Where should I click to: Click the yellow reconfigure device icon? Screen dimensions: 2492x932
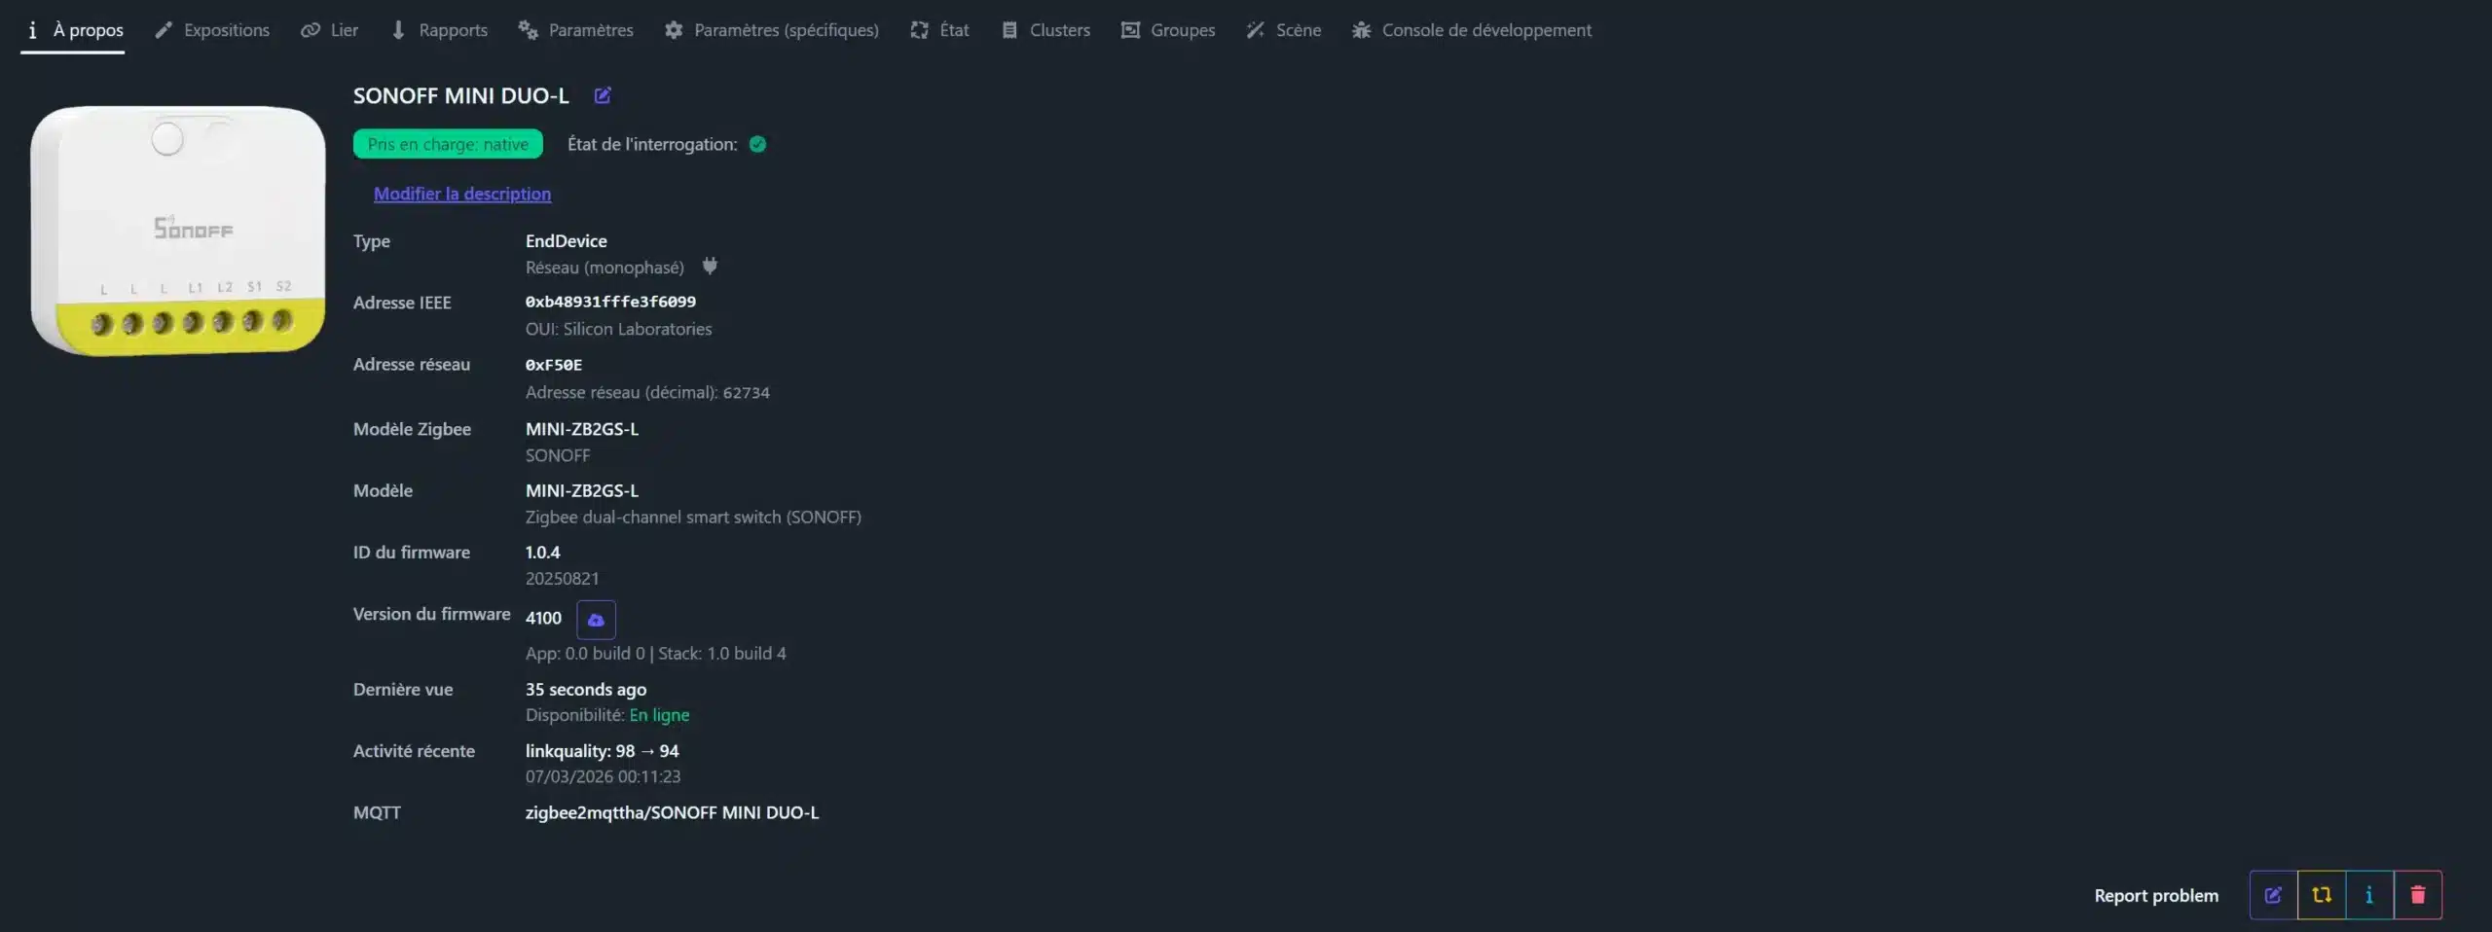2322,895
